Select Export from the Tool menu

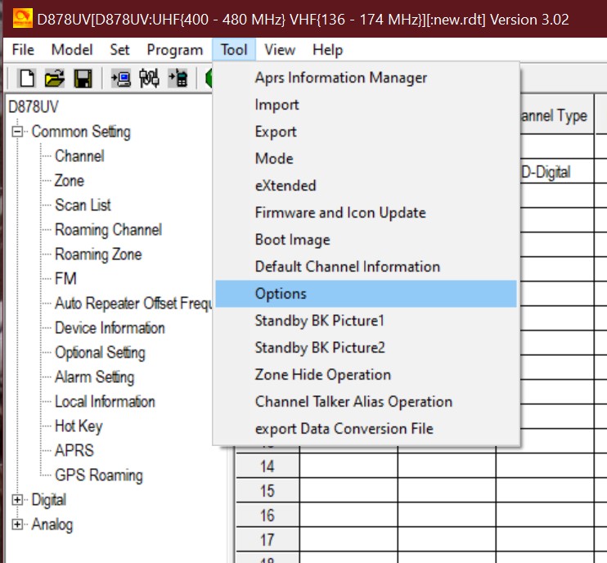click(366, 132)
